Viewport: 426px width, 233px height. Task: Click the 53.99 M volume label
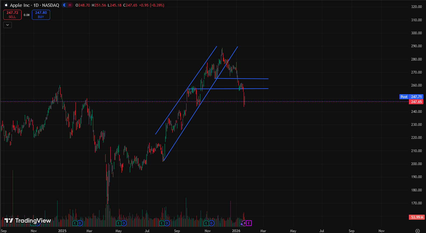(x=417, y=217)
